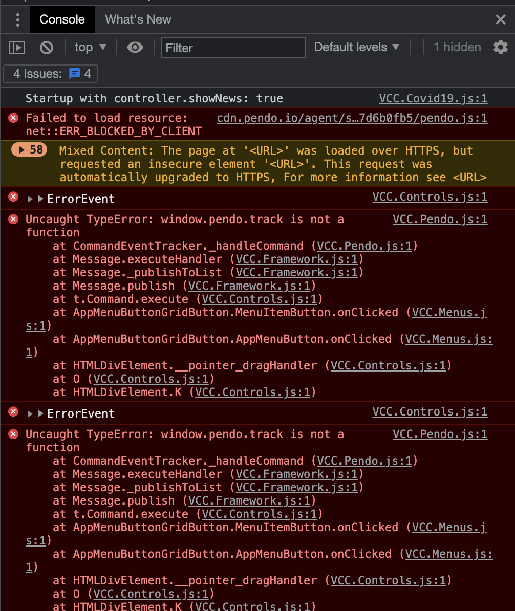Open the JavaScript context dropdown labeled top
The width and height of the screenshot is (515, 611).
pyautogui.click(x=90, y=47)
